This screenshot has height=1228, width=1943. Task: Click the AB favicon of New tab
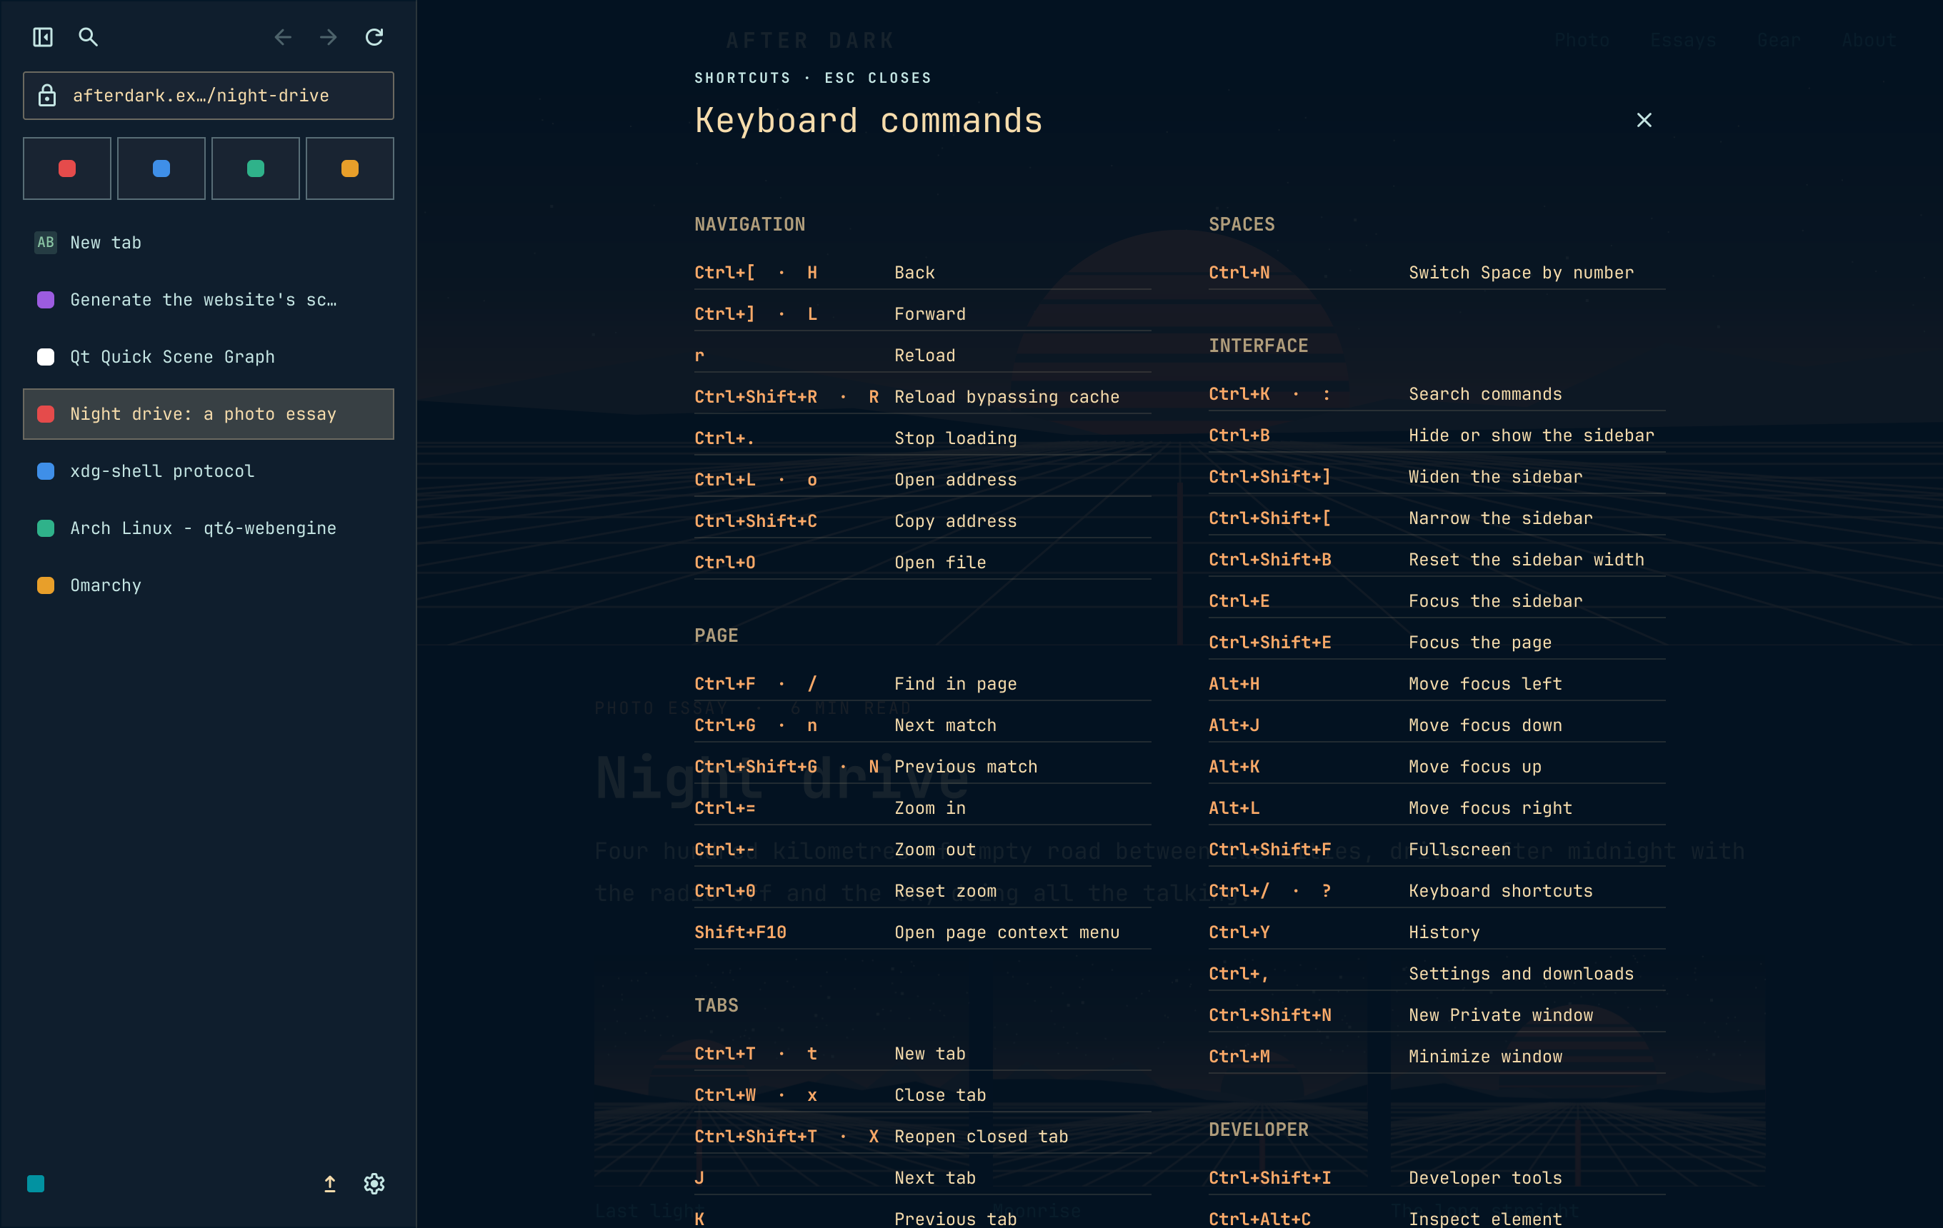click(46, 242)
